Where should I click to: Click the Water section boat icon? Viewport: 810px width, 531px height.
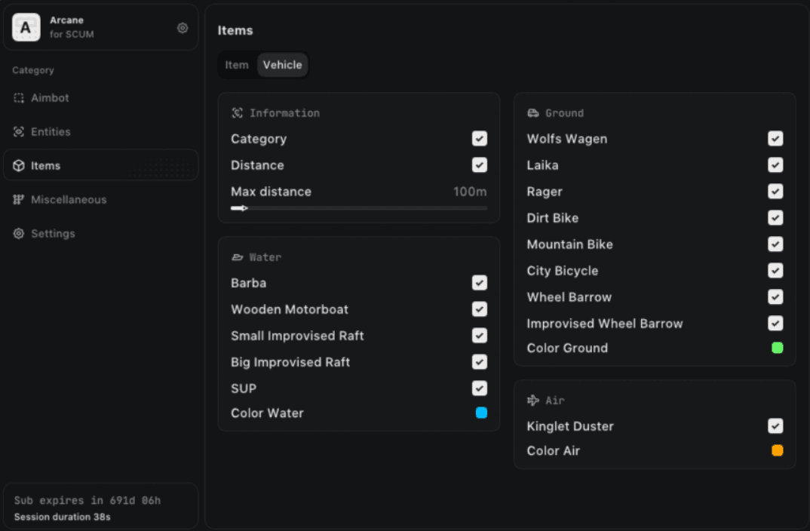click(238, 257)
